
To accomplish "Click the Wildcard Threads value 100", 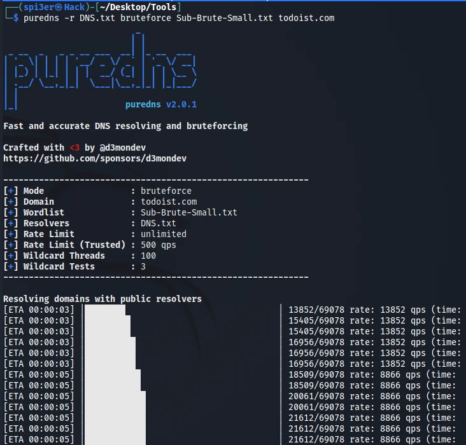I will point(148,256).
